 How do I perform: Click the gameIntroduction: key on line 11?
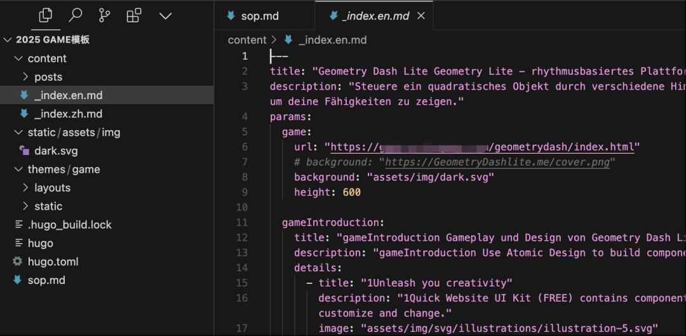pyautogui.click(x=333, y=222)
